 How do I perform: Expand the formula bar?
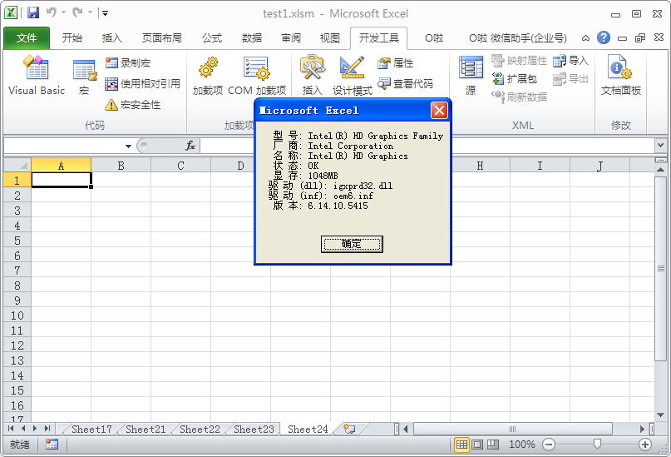pyautogui.click(x=660, y=146)
